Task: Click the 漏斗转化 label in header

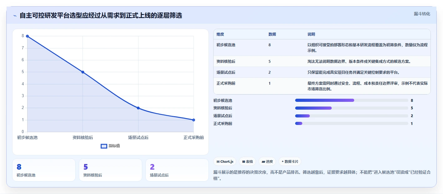Action: point(422,14)
